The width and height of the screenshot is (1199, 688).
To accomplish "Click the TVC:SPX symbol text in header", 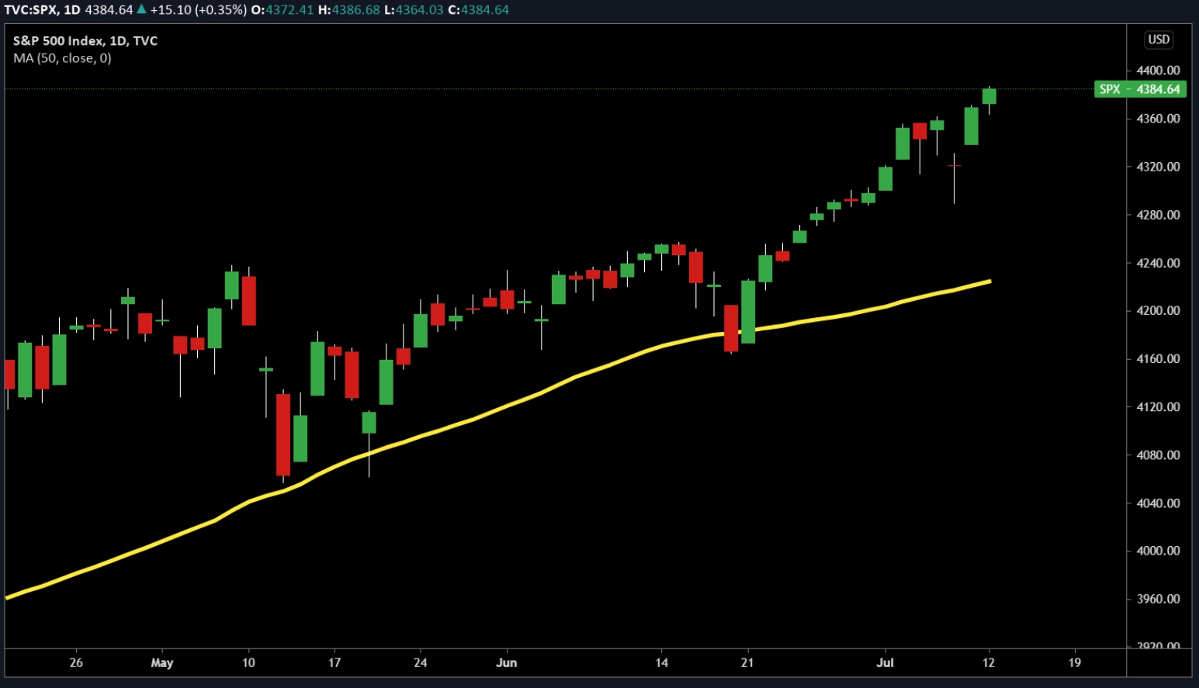I will [30, 10].
